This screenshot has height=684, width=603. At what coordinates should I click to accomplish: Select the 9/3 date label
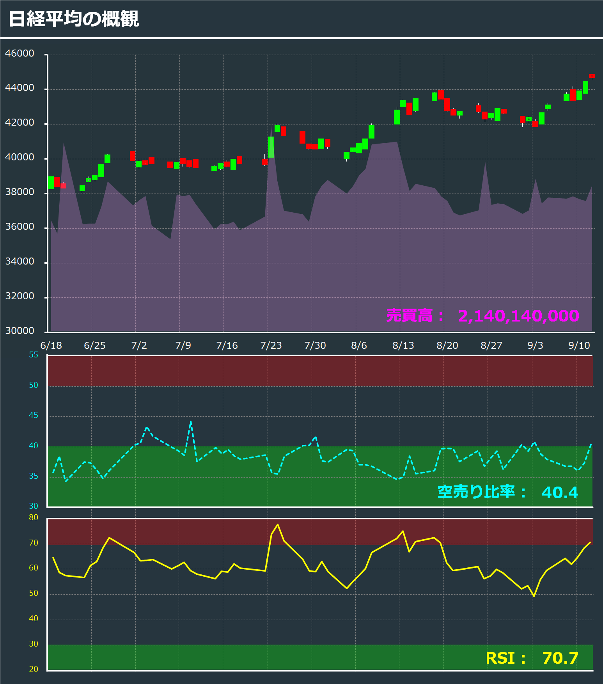(x=535, y=346)
